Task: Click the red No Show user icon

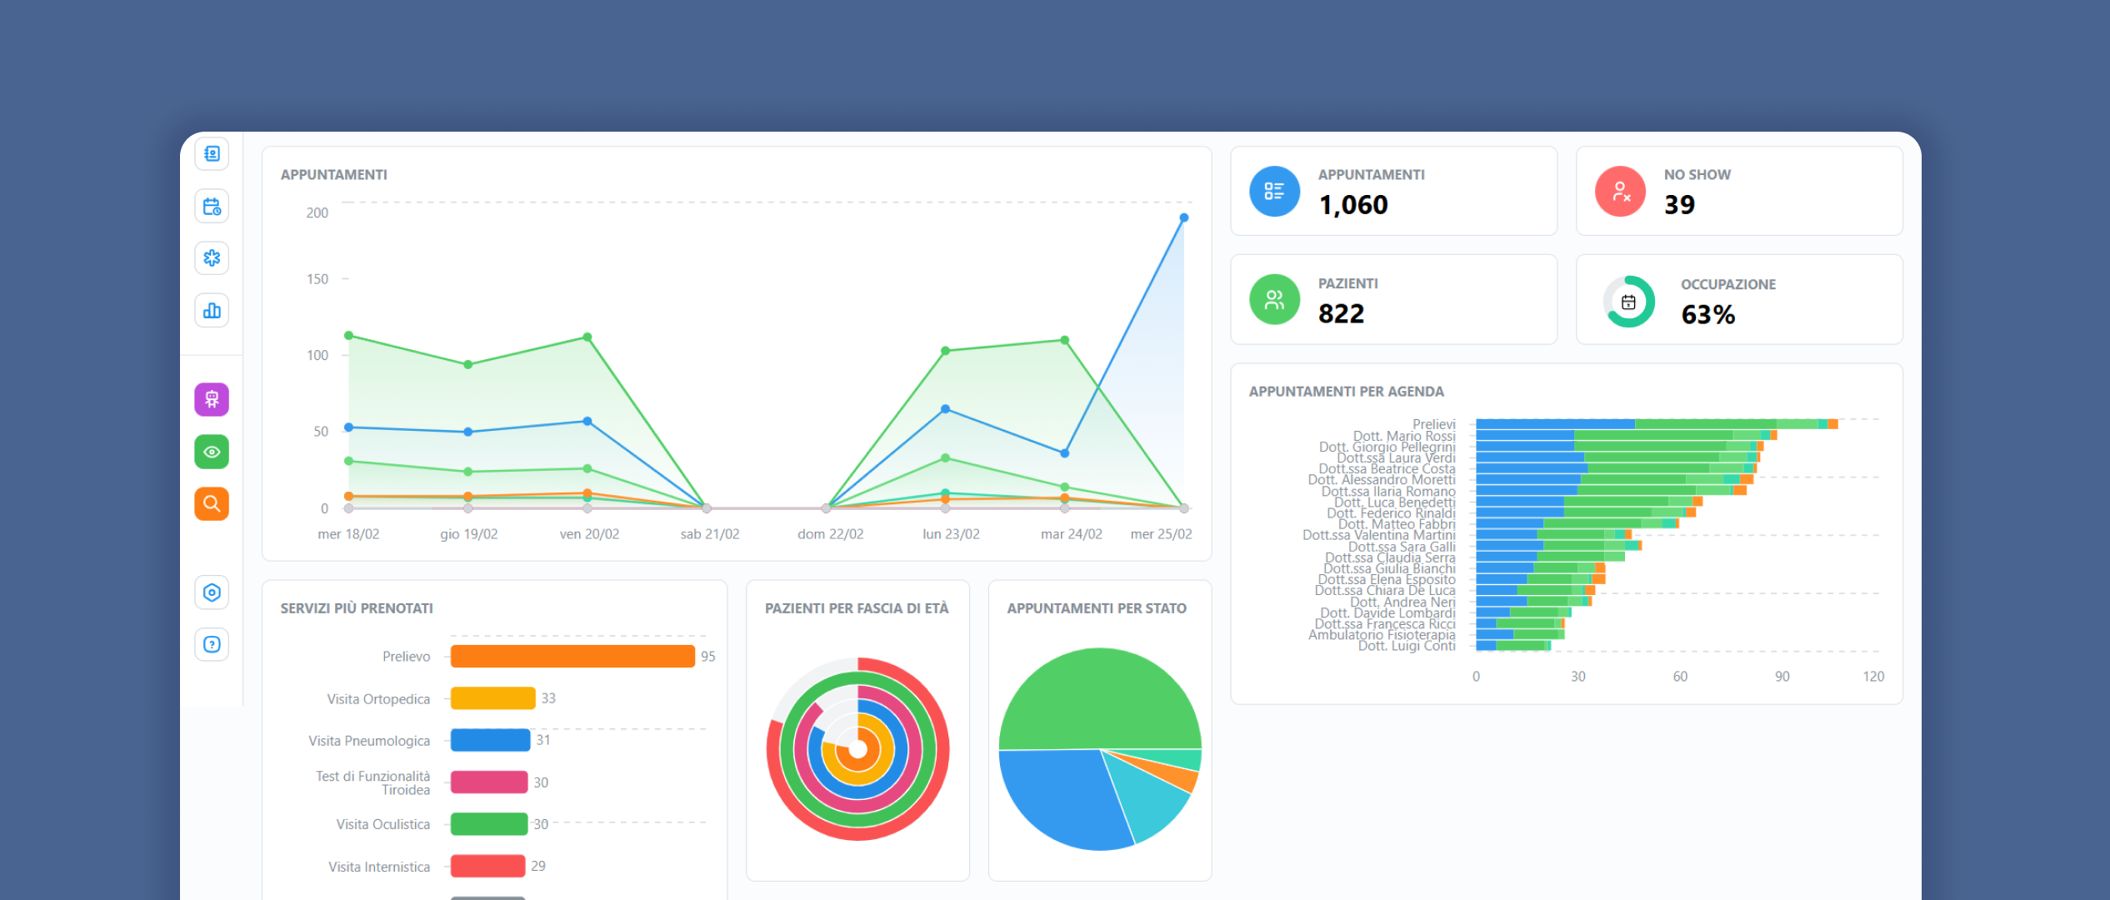Action: coord(1620,192)
